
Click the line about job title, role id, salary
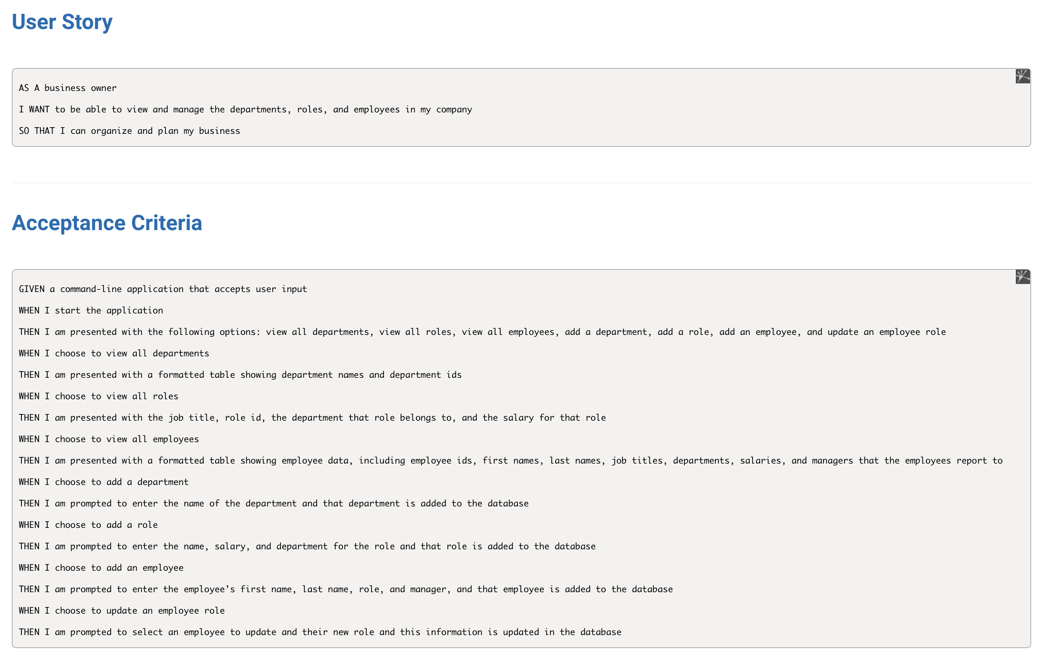point(312,418)
